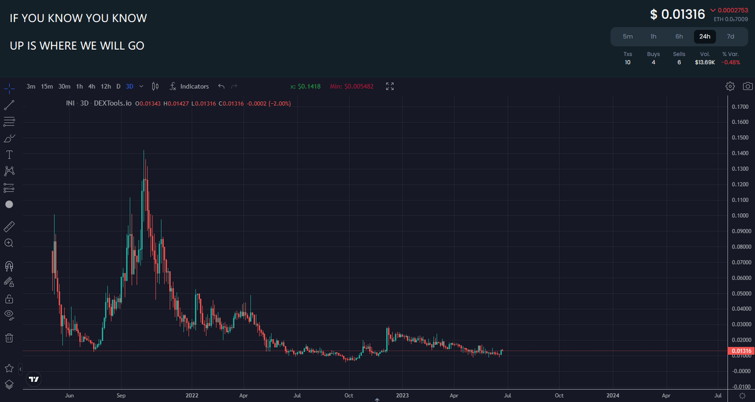Show 6h trading stats
Image resolution: width=755 pixels, height=402 pixels.
point(679,36)
